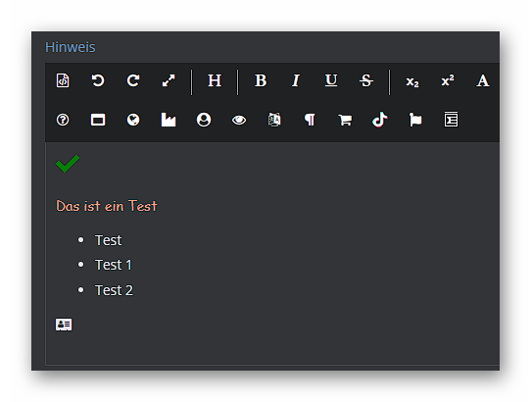Click the question mark help icon

[x=63, y=120]
